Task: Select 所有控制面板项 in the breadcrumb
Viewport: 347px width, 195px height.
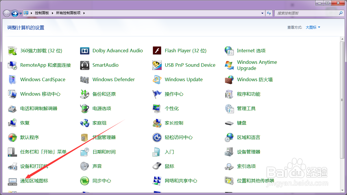Action: pos(69,13)
